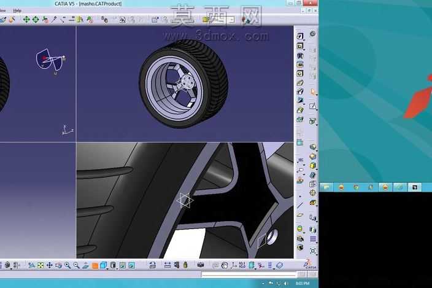Toggle the Hide/Show icon
This screenshot has width=432, height=288.
point(123,265)
